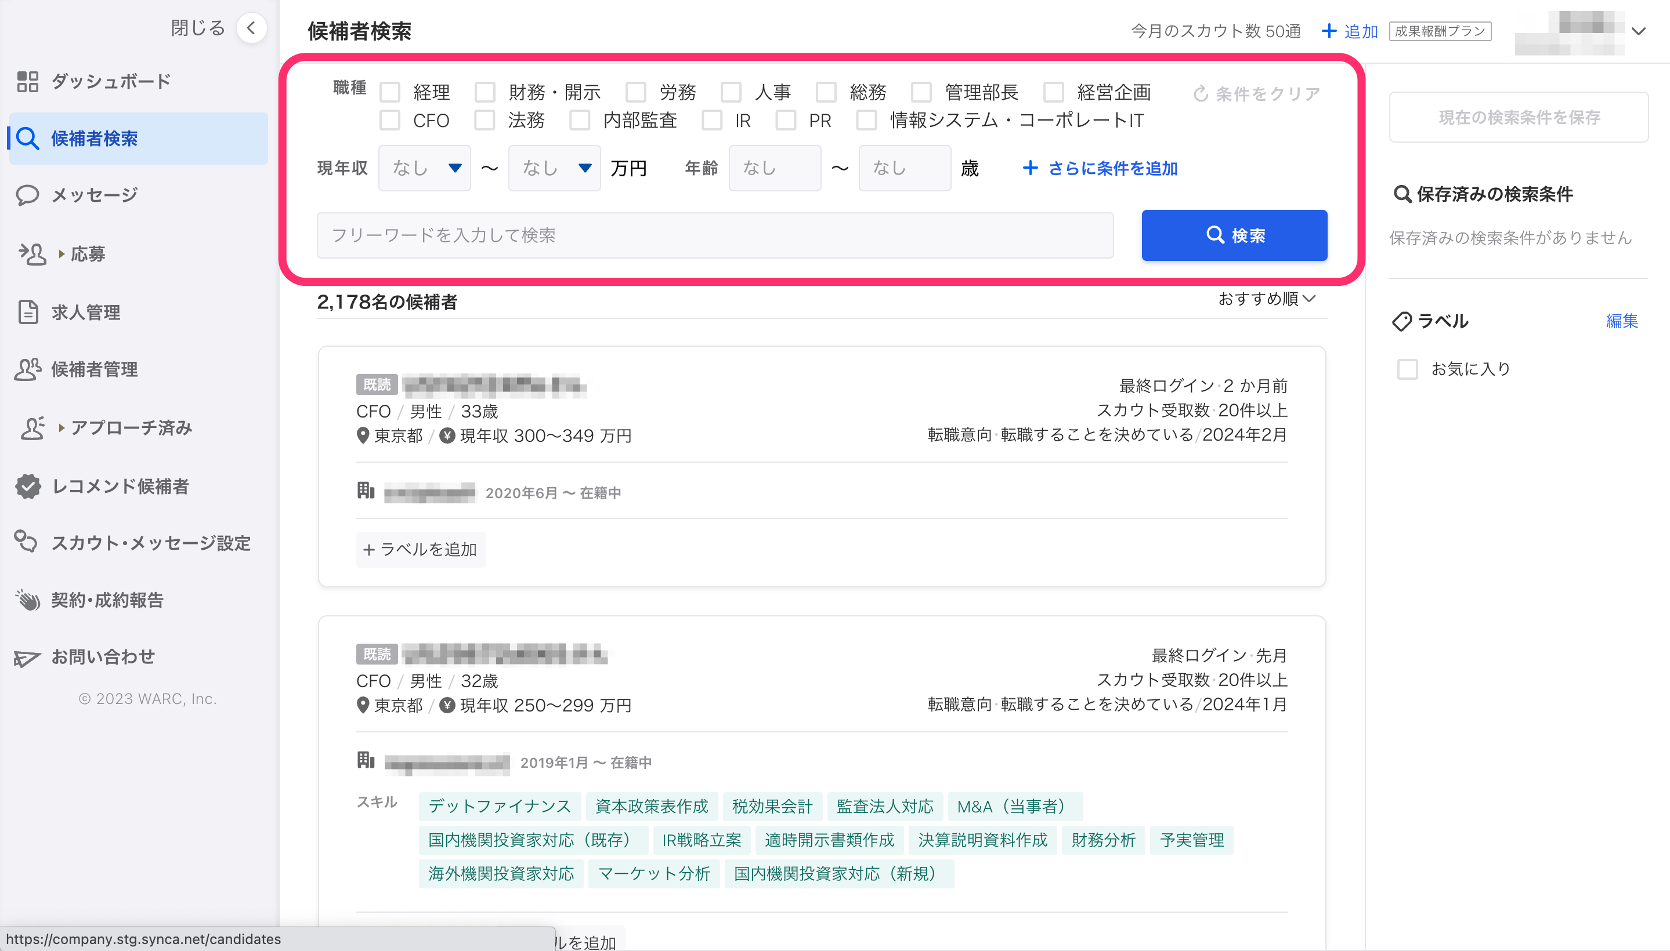Open the 32歳 CFO candidate's blurred name
Viewport: 1670px width, 951px height.
click(x=505, y=654)
